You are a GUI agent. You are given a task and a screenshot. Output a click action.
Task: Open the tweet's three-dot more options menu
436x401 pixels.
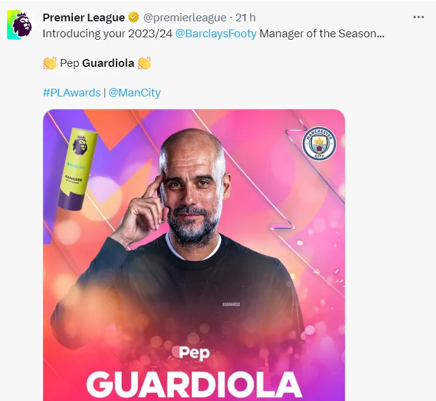(x=418, y=17)
